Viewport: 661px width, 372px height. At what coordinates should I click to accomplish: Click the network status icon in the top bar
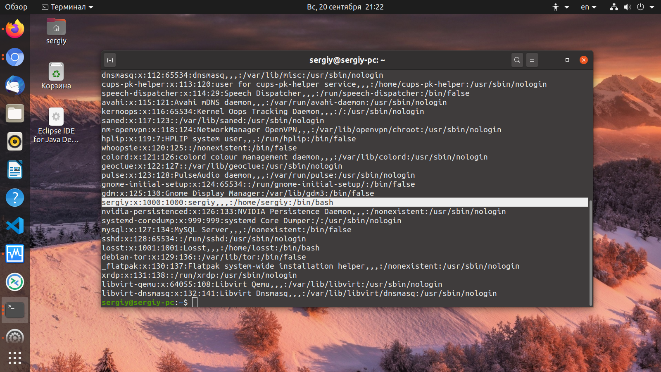[614, 7]
